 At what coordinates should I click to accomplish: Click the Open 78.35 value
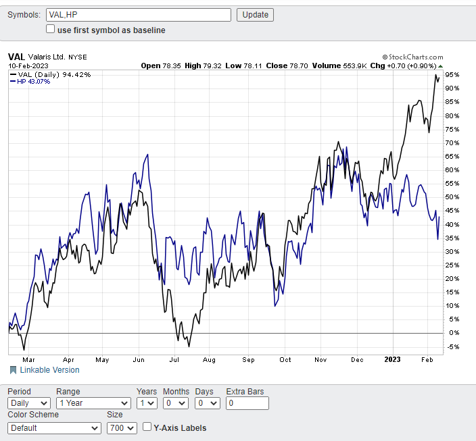click(161, 66)
